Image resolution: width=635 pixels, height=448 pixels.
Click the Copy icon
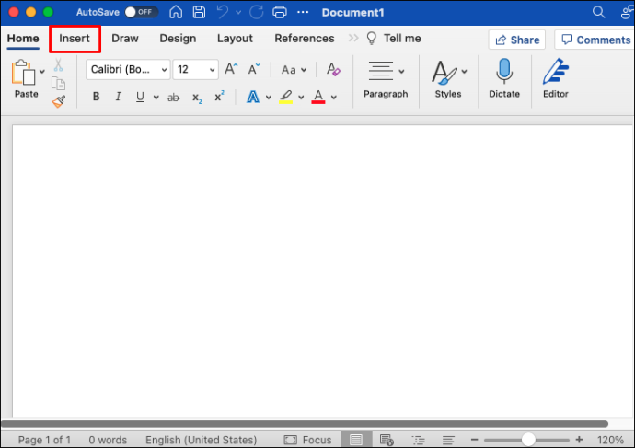58,84
